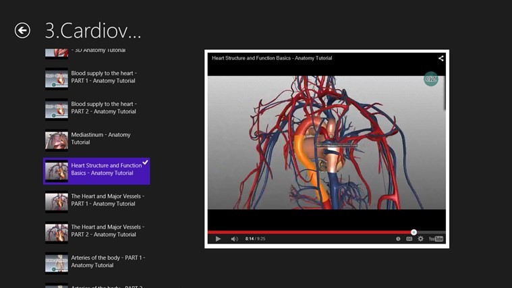The image size is (512, 288).
Task: Select Blood supply to the heart PART 2
Action: tap(103, 108)
